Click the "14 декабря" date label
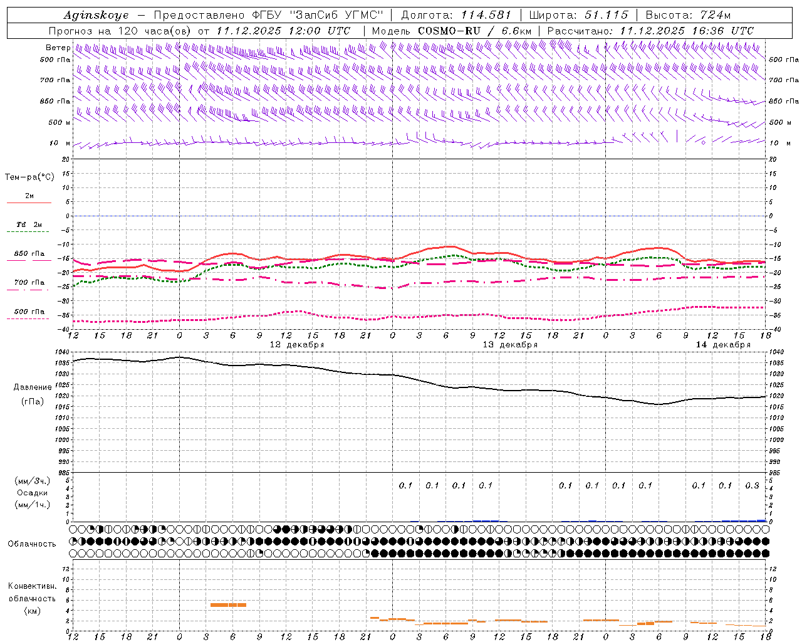Image resolution: width=802 pixels, height=642 pixels. [722, 345]
